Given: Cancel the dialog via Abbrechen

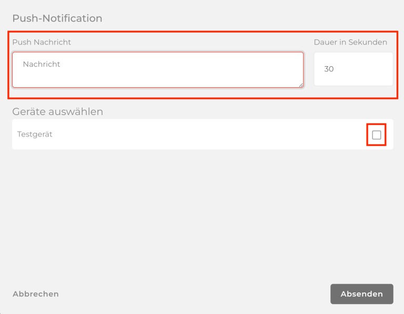Looking at the screenshot, I should 36,294.
